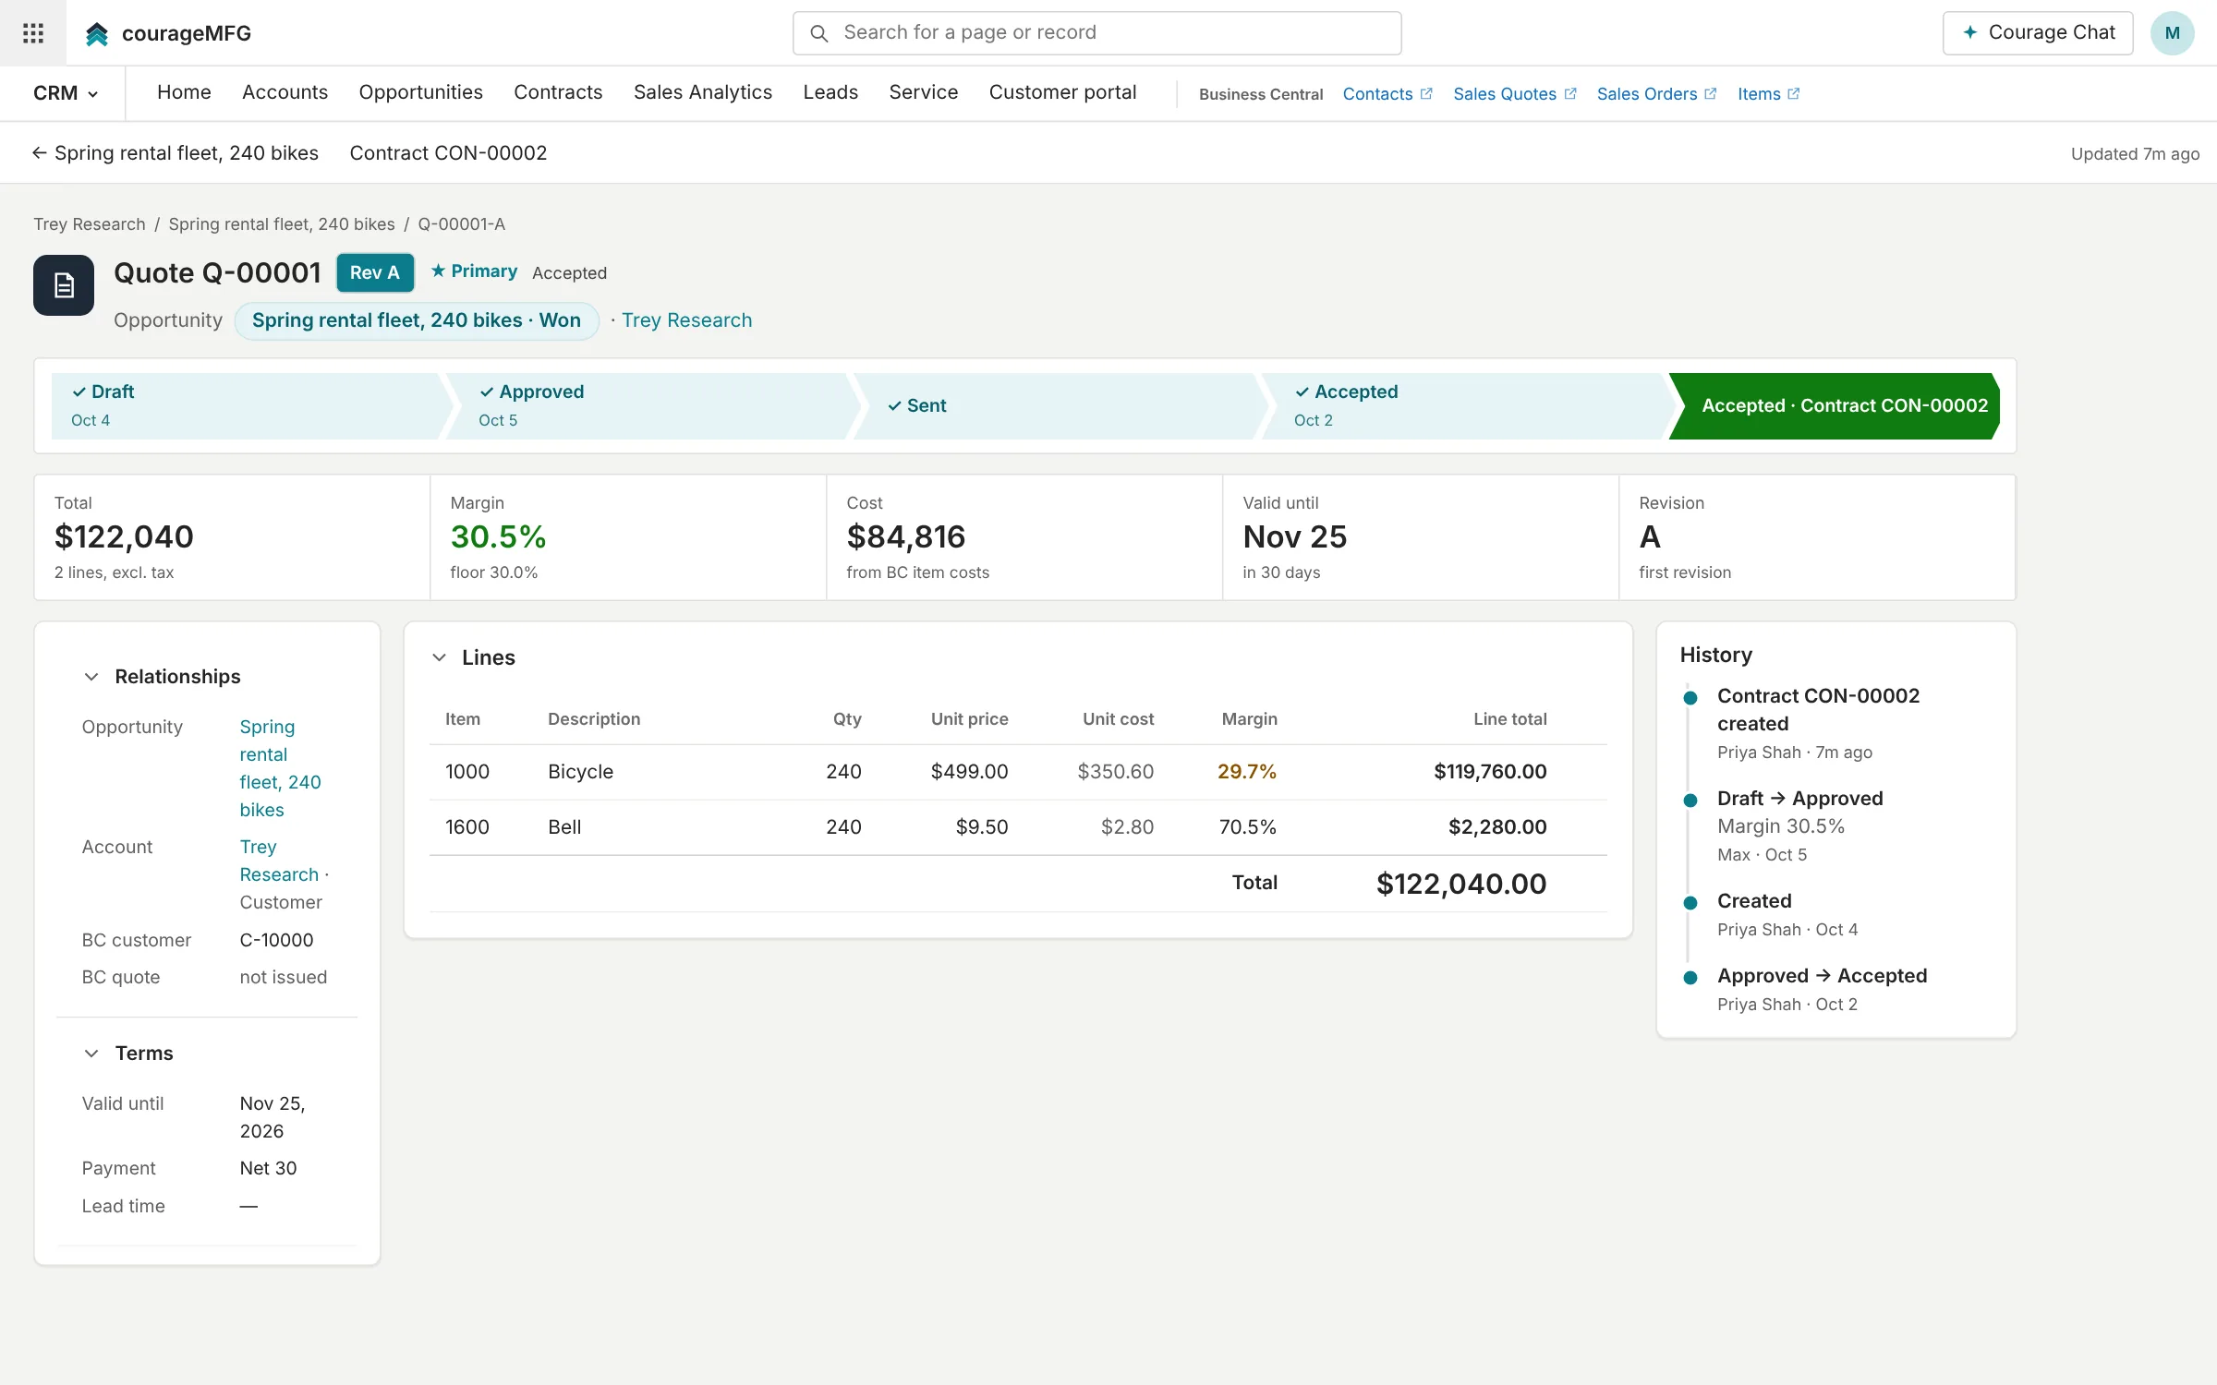Open the Account link in Relationships
The image size is (2217, 1385).
pyautogui.click(x=279, y=861)
